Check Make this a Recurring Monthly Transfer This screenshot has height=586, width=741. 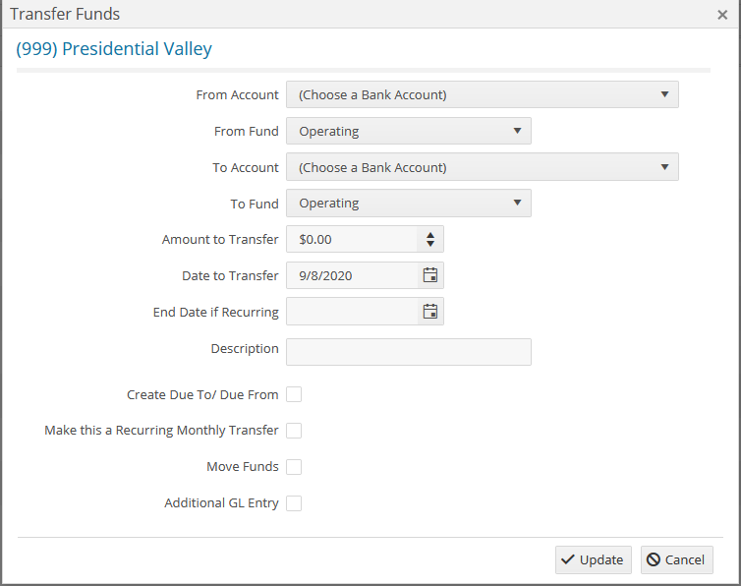294,431
